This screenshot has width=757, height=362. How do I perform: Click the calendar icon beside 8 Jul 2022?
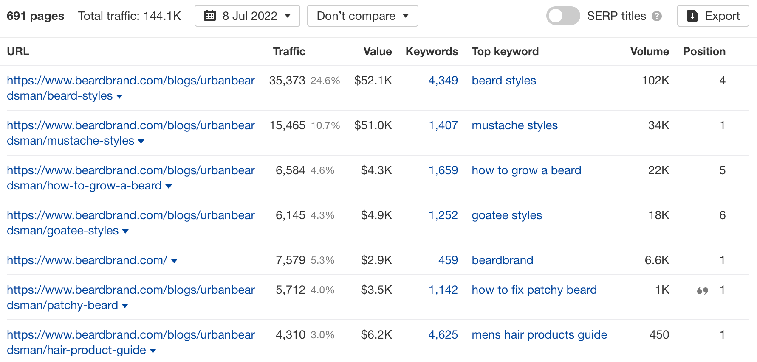(x=210, y=16)
